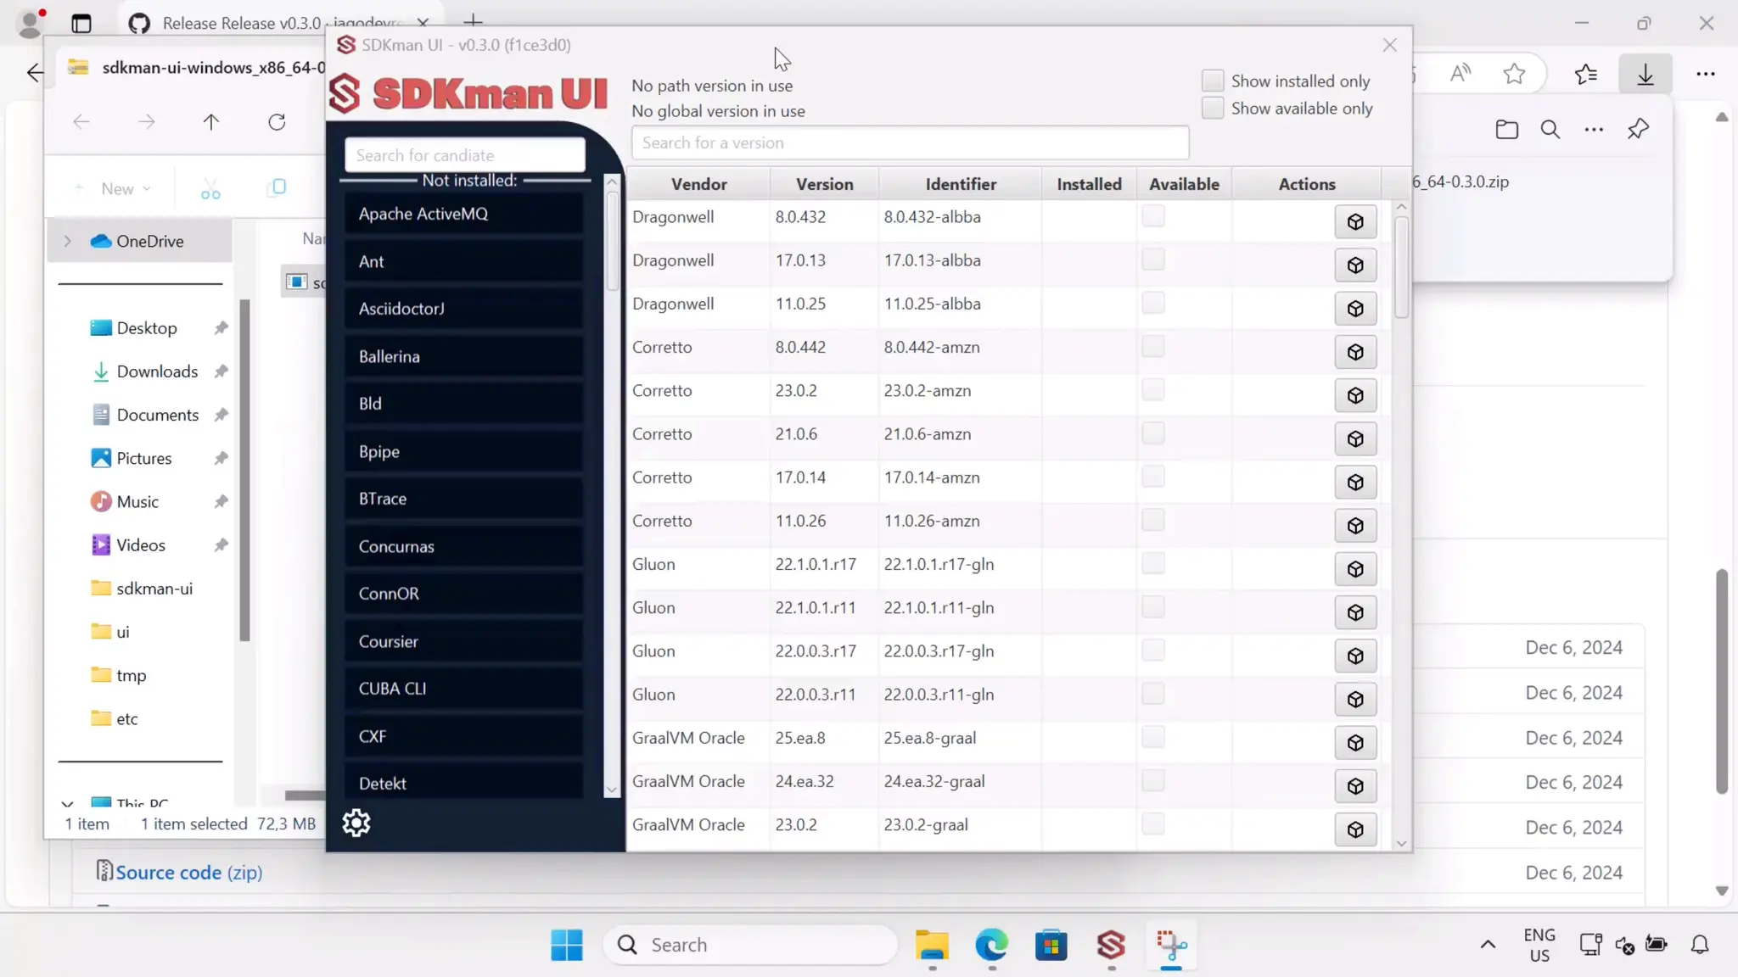Click the refresh icon in File Explorer

click(277, 122)
